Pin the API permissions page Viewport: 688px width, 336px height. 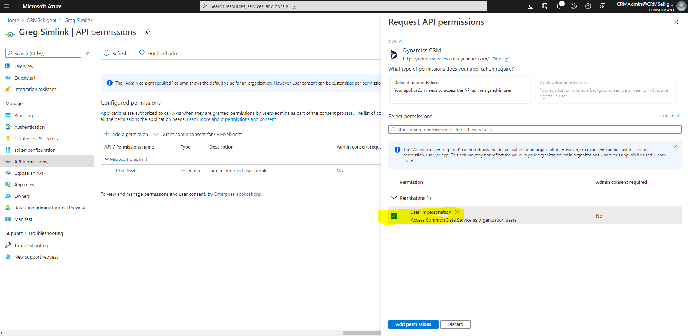click(x=147, y=32)
